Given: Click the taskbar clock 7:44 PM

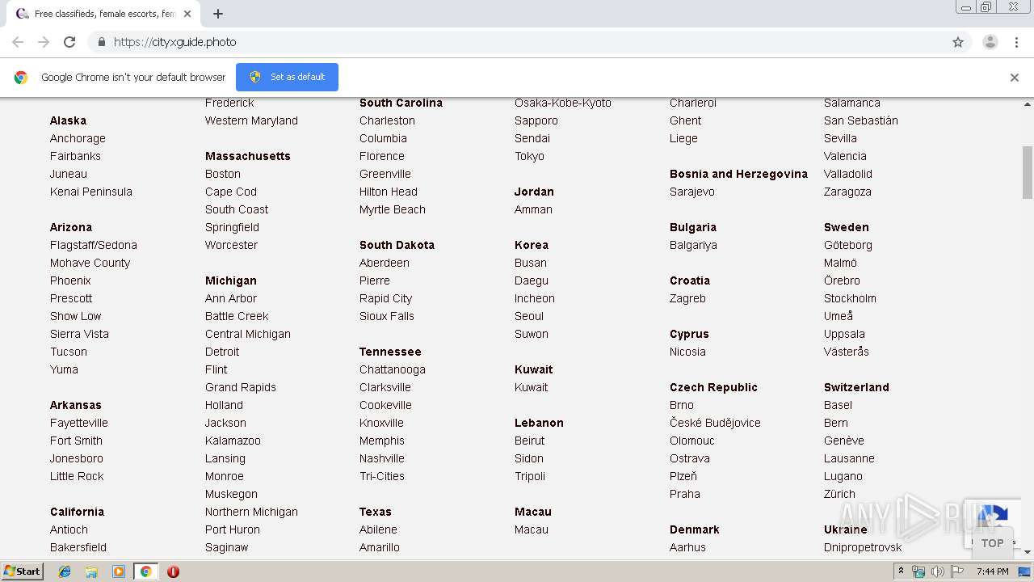Looking at the screenshot, I should 992,571.
